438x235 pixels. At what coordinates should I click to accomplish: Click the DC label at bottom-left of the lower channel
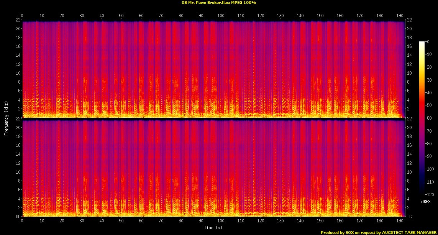tap(18, 216)
